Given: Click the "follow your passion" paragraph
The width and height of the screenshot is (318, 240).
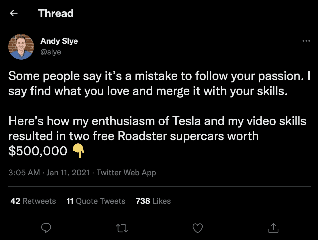Looking at the screenshot, I should (159, 84).
